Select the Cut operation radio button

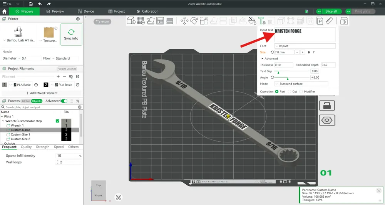(290, 92)
